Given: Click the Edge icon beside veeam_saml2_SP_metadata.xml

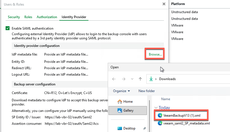Looking at the screenshot, I should (160, 123).
